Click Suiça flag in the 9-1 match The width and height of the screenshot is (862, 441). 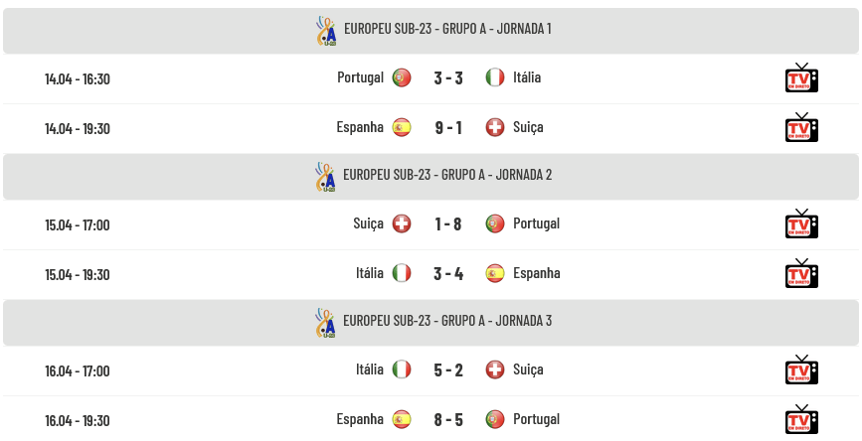coord(495,127)
